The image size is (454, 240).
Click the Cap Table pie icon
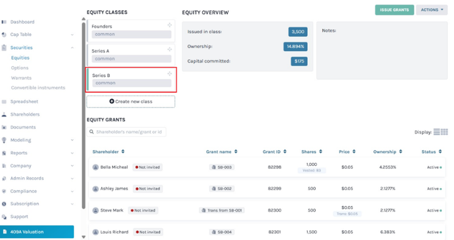pyautogui.click(x=4, y=35)
